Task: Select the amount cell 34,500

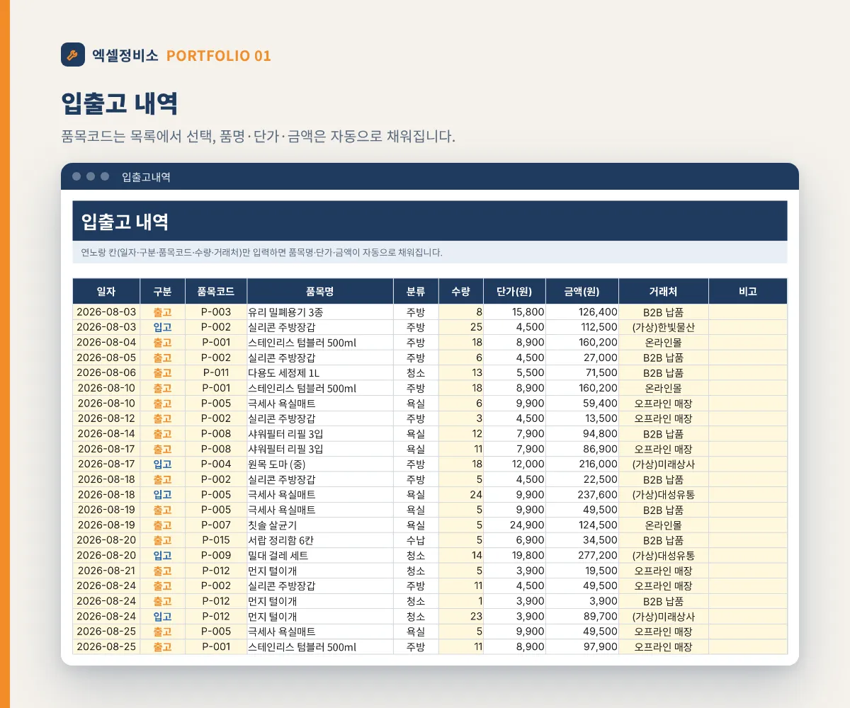Action: (x=582, y=540)
